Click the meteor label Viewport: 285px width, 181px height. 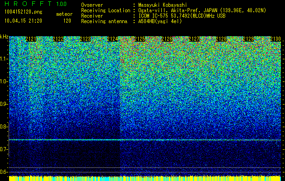(x=64, y=14)
